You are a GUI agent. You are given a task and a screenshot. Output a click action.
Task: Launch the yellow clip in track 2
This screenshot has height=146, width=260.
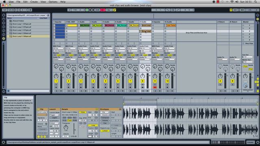point(66,25)
